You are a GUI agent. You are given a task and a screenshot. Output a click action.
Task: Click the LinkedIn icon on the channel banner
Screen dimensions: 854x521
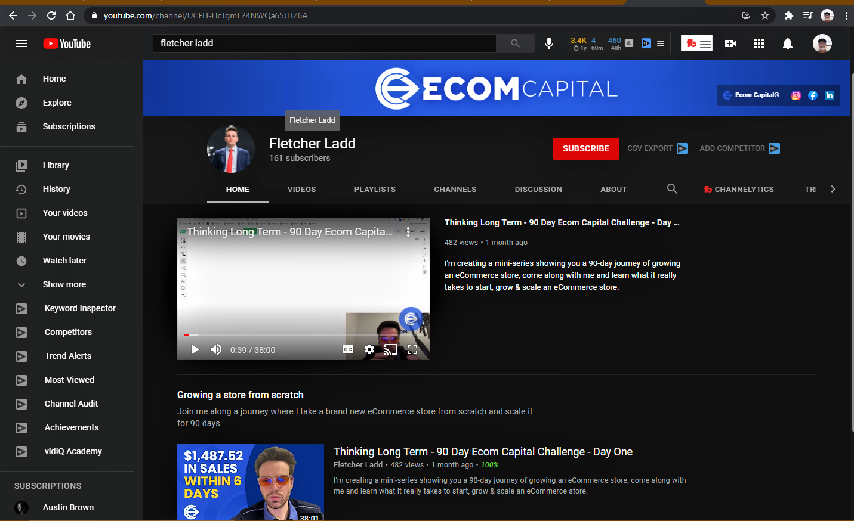pyautogui.click(x=830, y=95)
